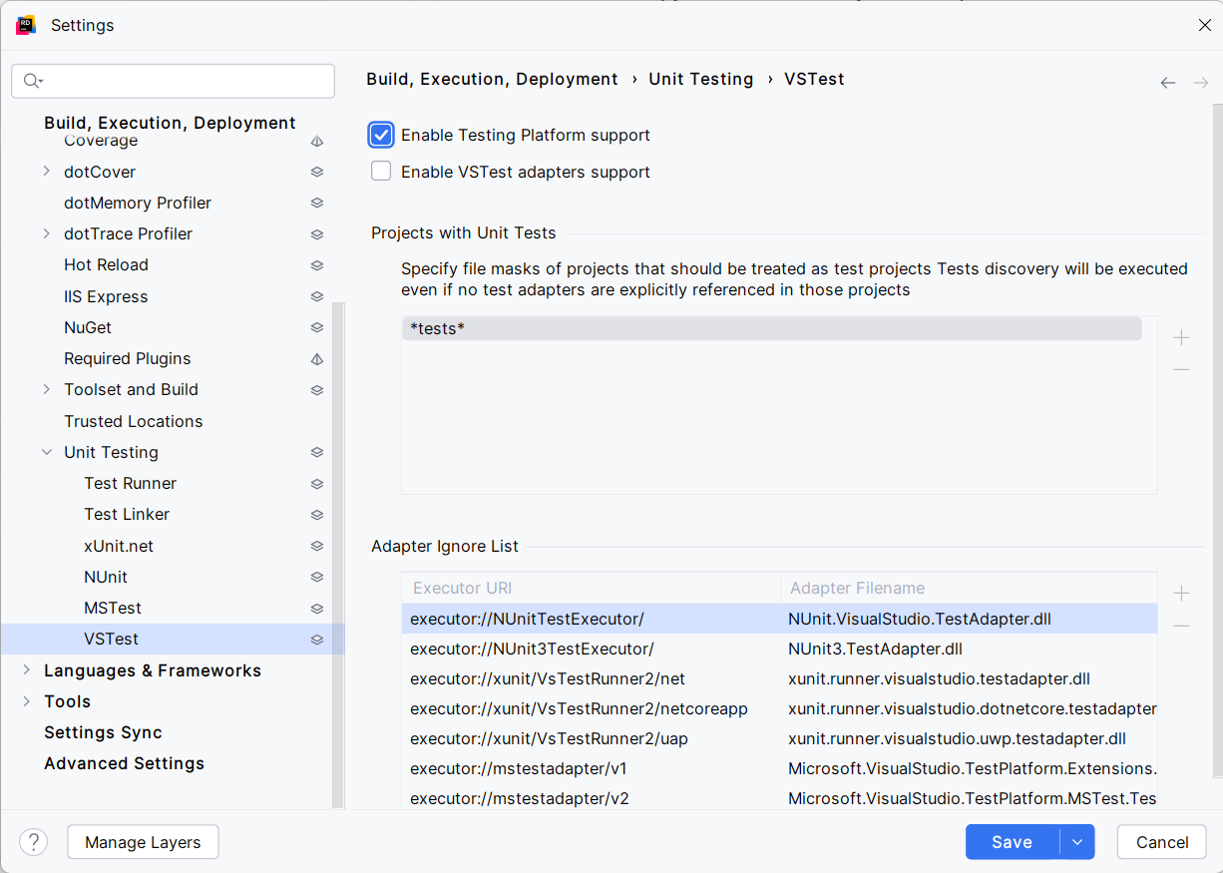Open the help icon at bottom left
Image resolution: width=1223 pixels, height=873 pixels.
[x=33, y=842]
